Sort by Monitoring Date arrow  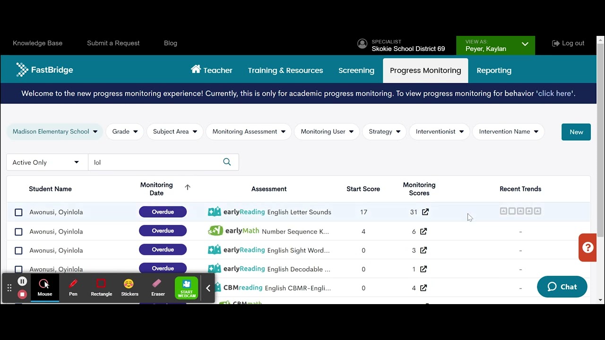(188, 187)
